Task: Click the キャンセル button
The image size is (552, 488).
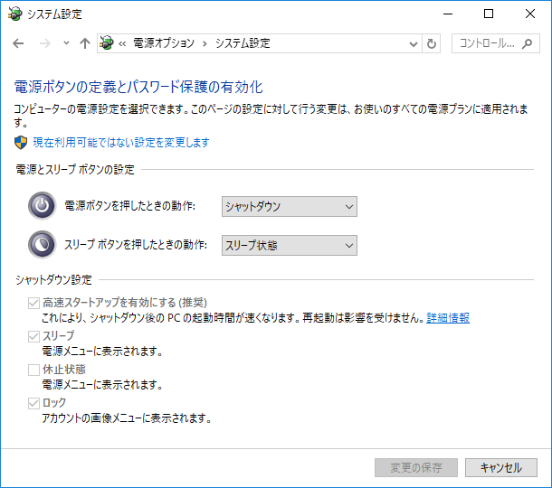Action: pyautogui.click(x=500, y=467)
